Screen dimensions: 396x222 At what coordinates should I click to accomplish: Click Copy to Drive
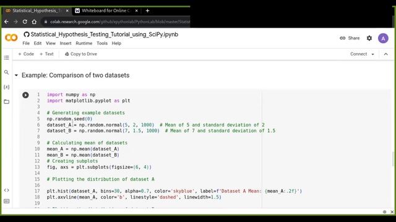tap(81, 54)
